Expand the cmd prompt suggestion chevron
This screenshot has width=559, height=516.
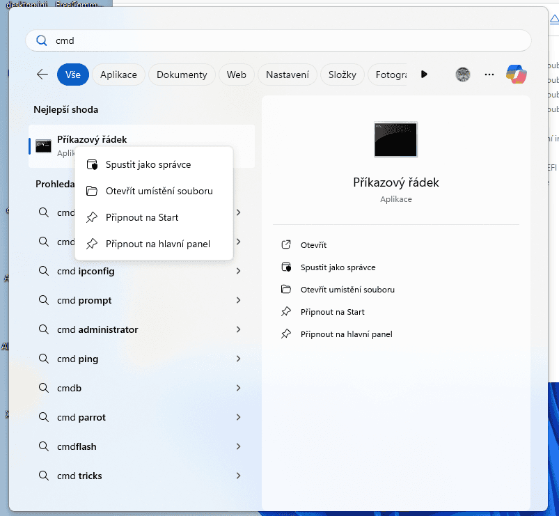pyautogui.click(x=238, y=300)
